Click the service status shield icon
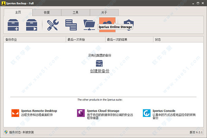This screenshot has width=207, height=138. click(x=6, y=132)
